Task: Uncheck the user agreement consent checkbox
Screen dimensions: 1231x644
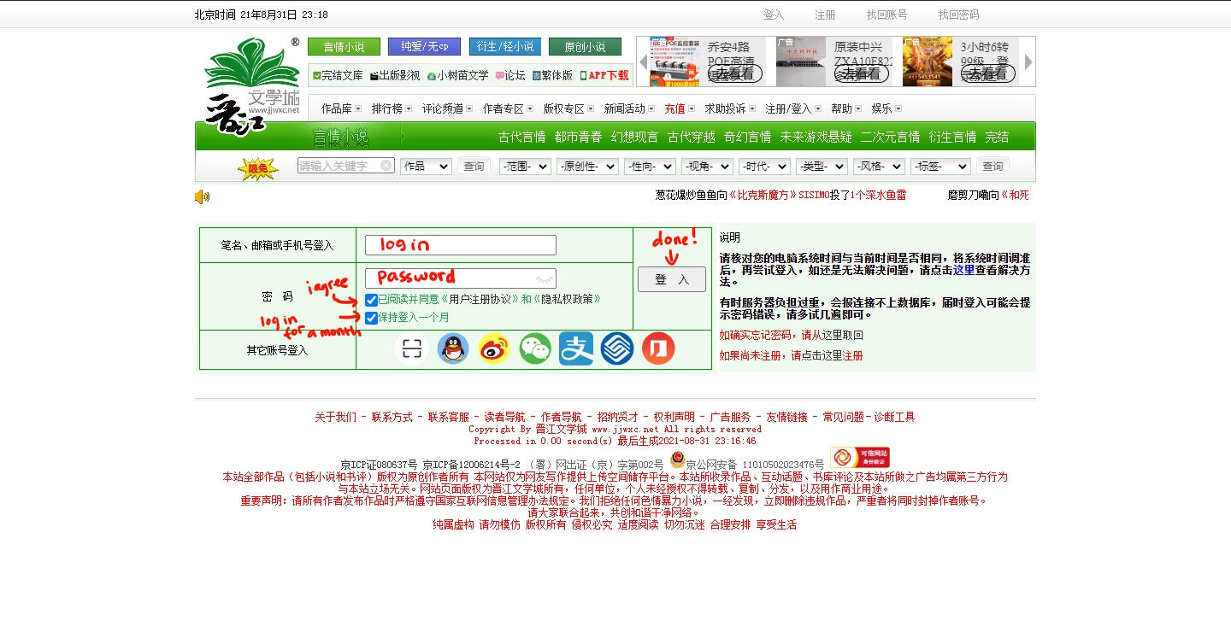Action: point(371,300)
